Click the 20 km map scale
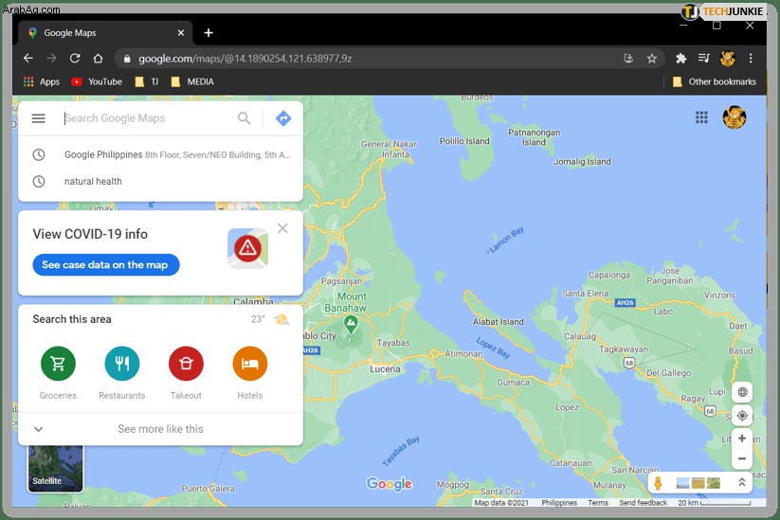 tap(715, 503)
